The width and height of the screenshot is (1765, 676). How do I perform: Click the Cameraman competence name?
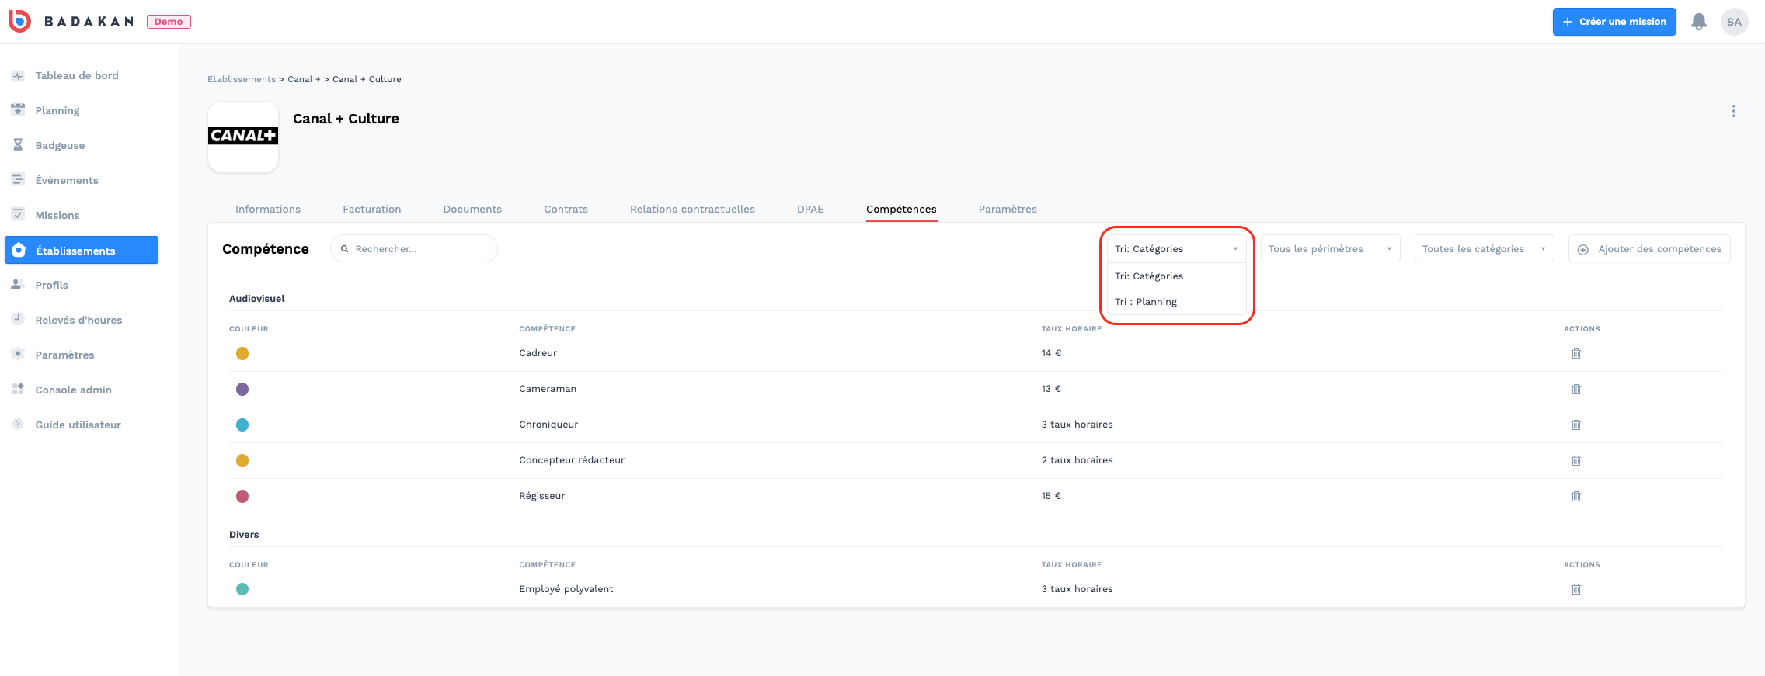pos(548,389)
